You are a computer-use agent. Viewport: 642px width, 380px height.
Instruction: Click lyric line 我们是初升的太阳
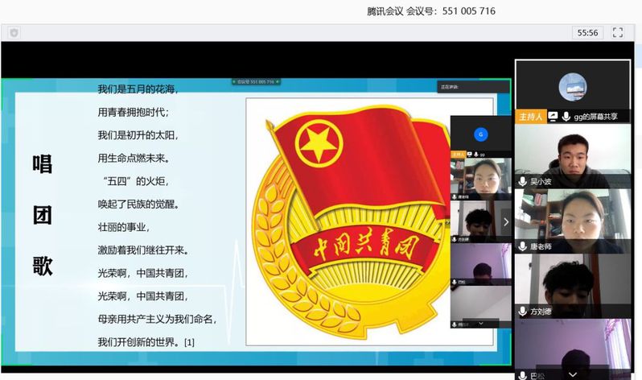(138, 135)
